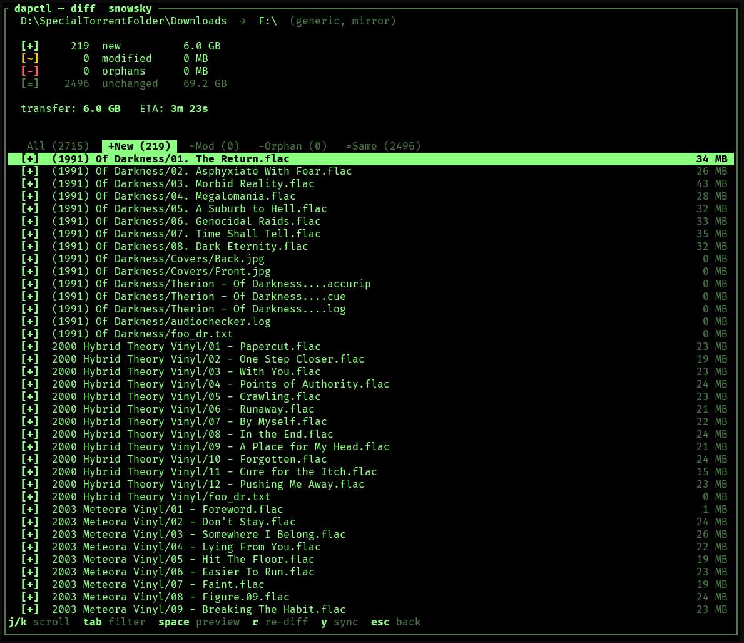Click the 69.2 GB unchanged size
The width and height of the screenshot is (744, 643).
click(205, 83)
